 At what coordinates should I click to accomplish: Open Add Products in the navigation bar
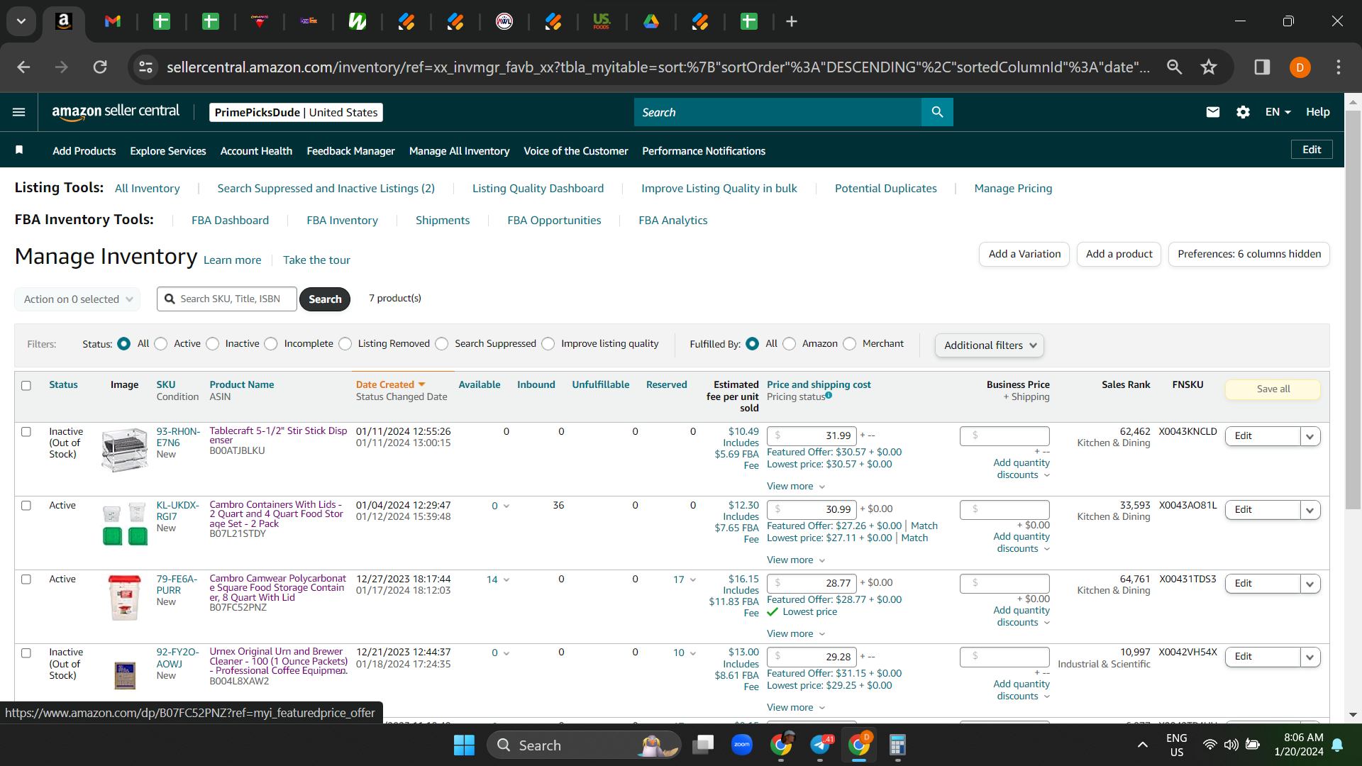point(84,151)
